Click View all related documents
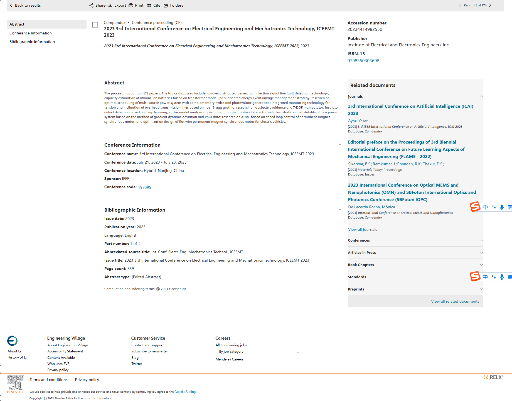This screenshot has height=401, width=512. (x=455, y=301)
